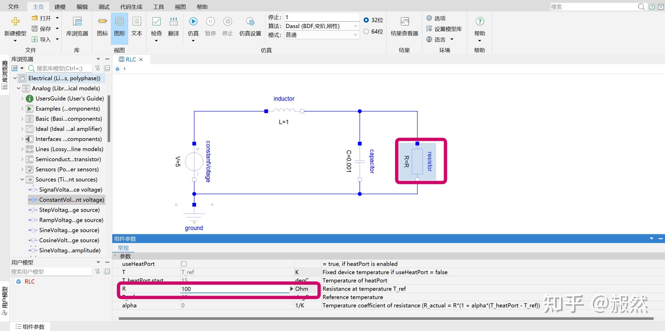Open the 模式 普通 mode dropdown
The height and width of the screenshot is (331, 665).
322,35
